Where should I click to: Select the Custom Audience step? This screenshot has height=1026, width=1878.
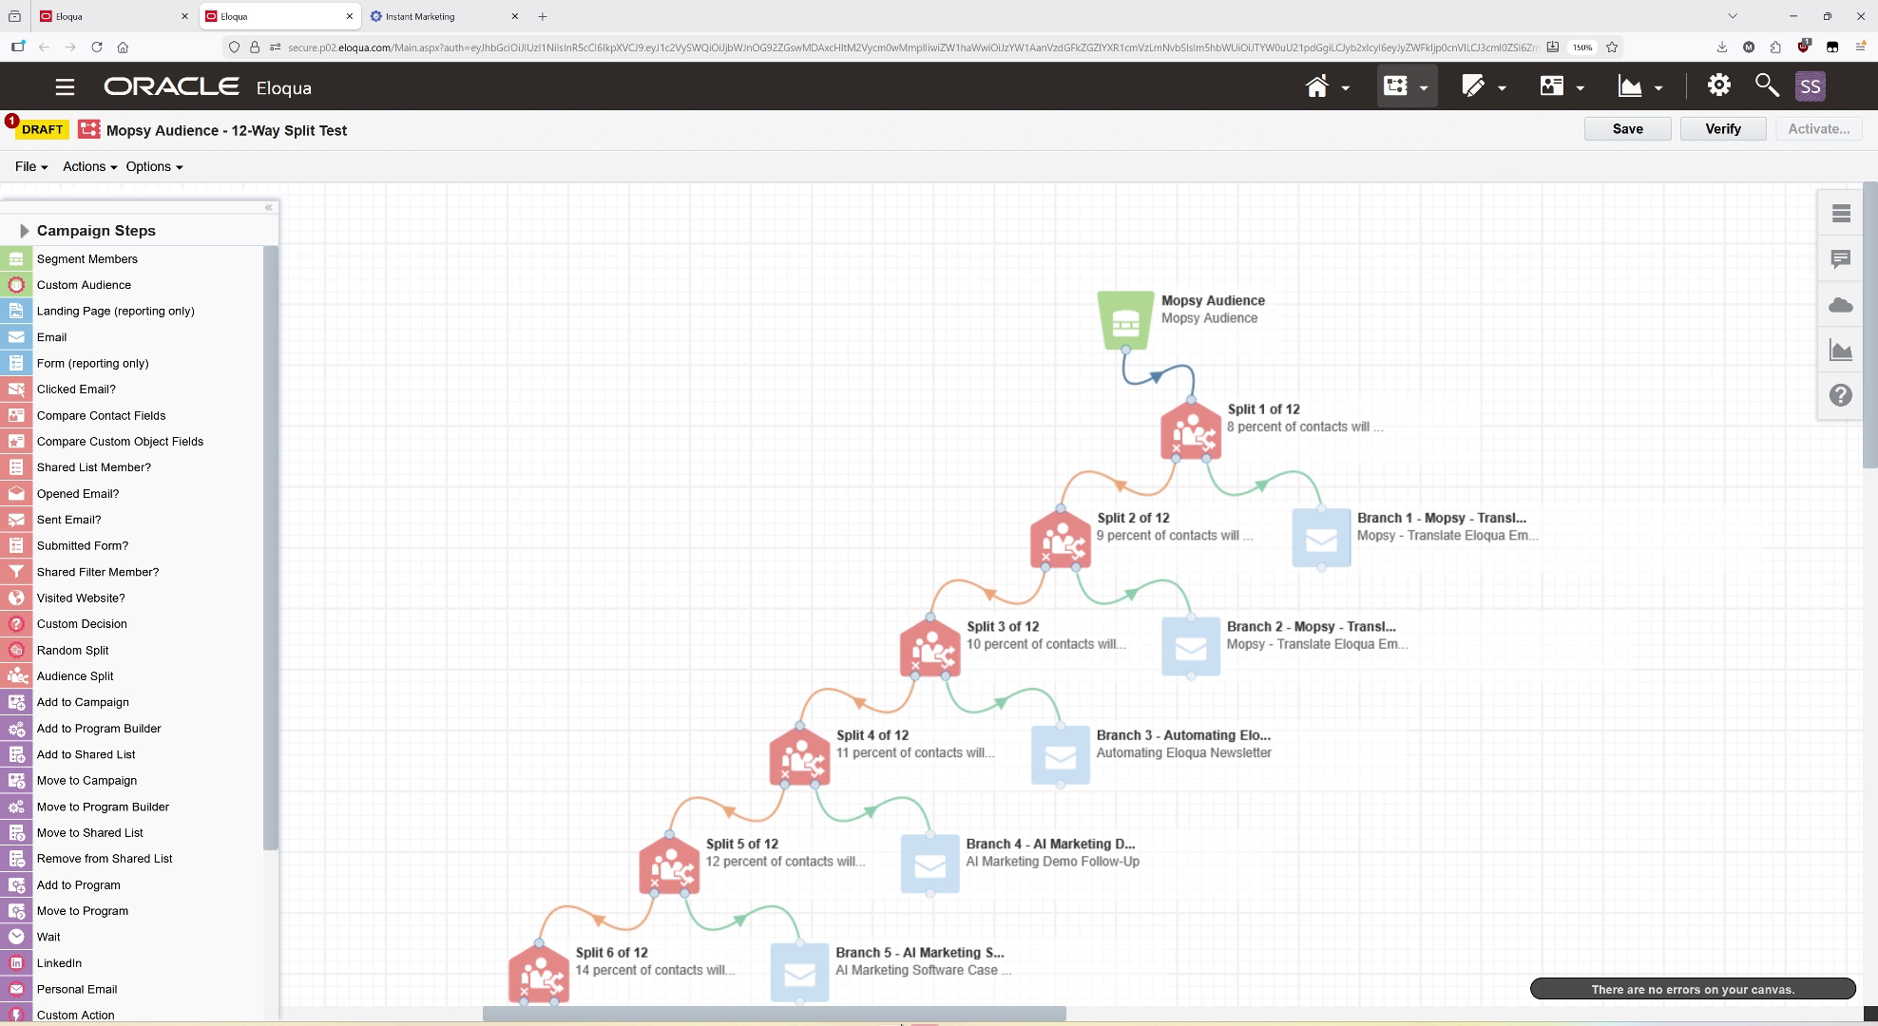[x=132, y=285]
